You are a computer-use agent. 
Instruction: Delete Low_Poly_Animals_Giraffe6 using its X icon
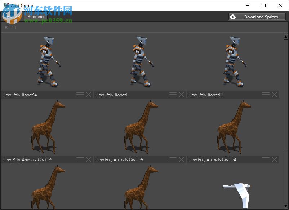coord(89,159)
